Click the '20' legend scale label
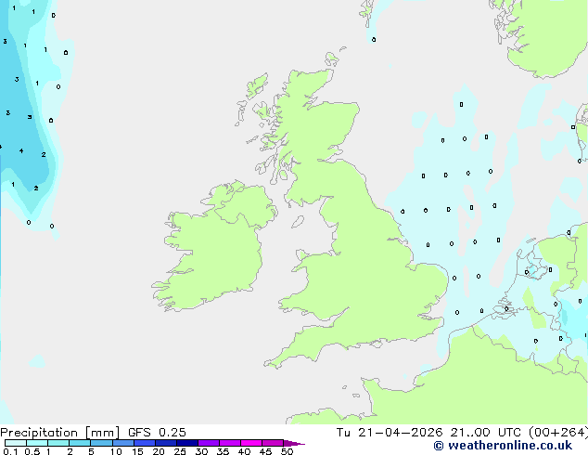Screen dimensions: 588x455 click(x=159, y=451)
